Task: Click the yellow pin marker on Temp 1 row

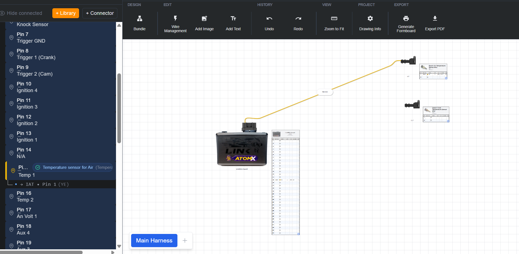Action: (13, 171)
